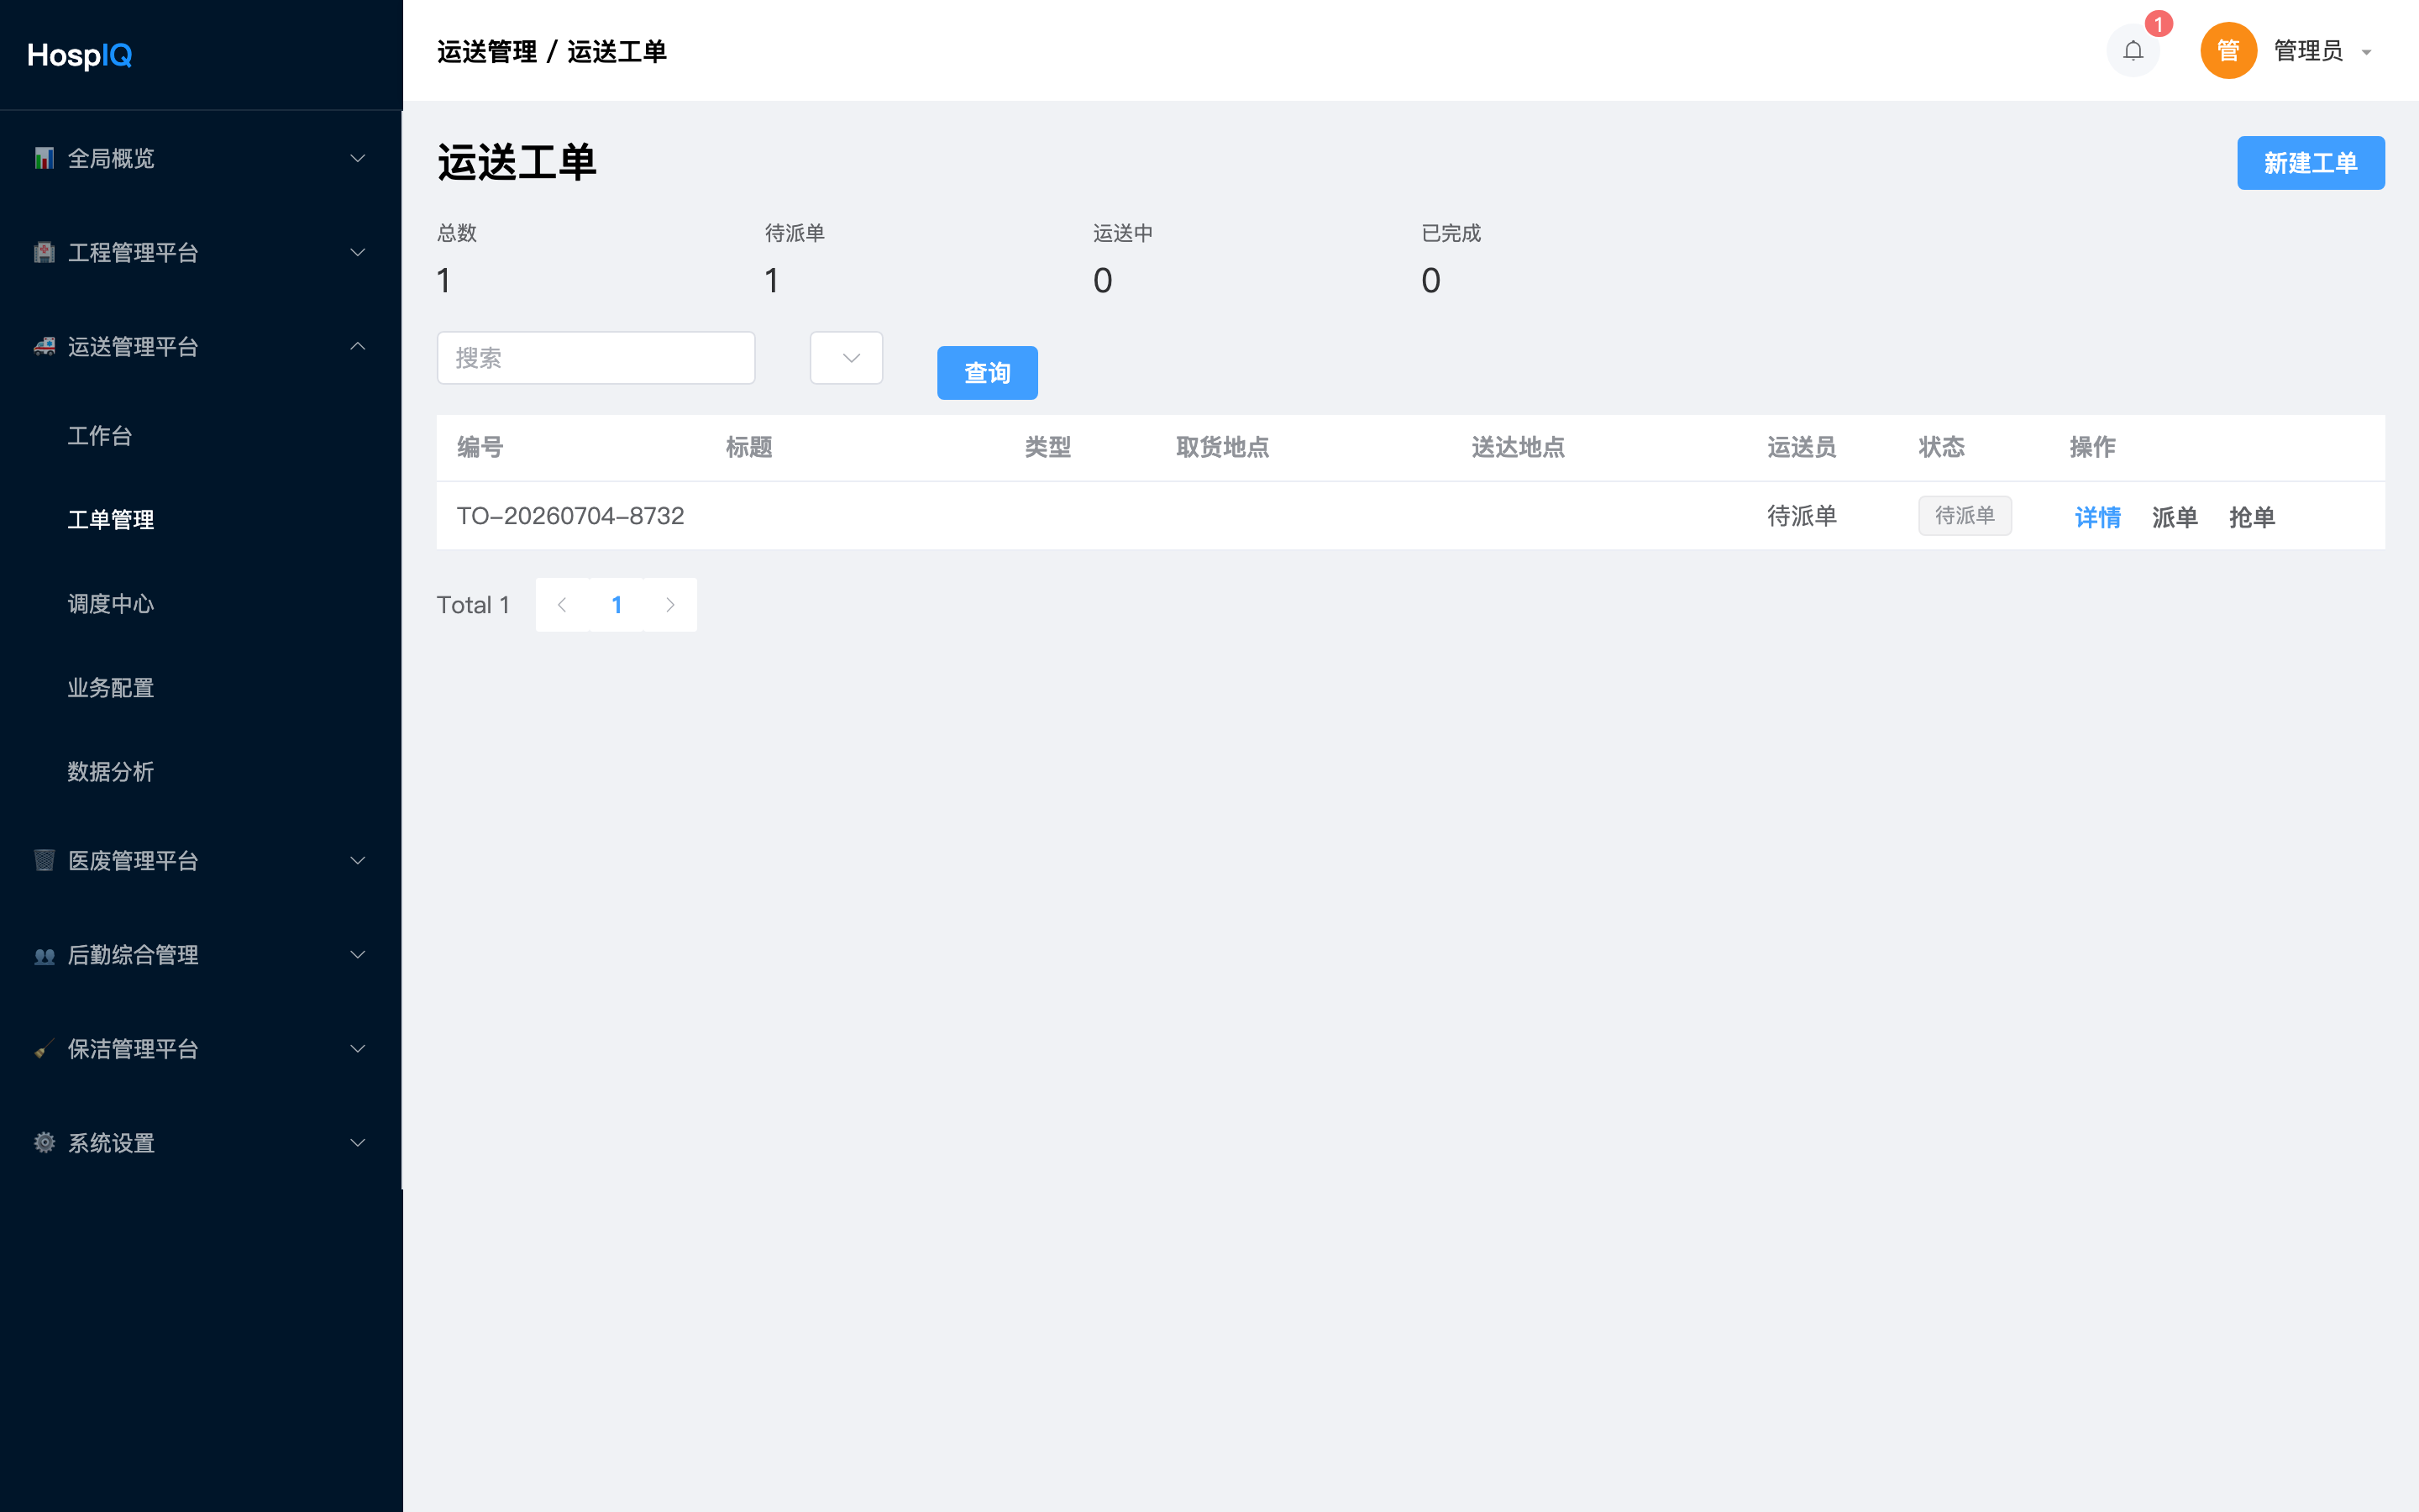Click the 状态 column header
Screen dimensions: 2419x1512
pos(1941,447)
